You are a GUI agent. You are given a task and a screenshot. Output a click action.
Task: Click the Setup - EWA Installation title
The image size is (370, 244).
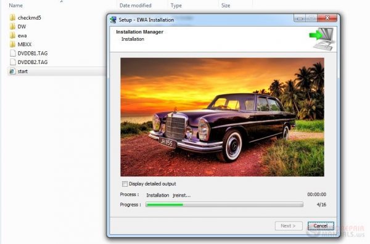146,20
